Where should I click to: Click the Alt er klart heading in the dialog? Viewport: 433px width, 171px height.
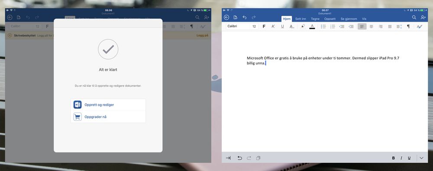point(108,70)
